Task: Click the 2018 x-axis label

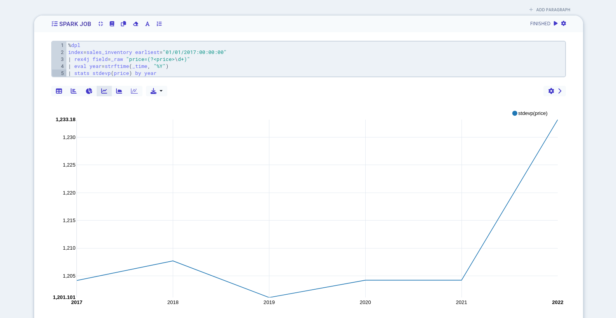Action: tap(173, 302)
